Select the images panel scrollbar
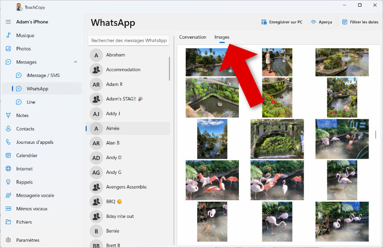The height and width of the screenshot is (248, 383). [375, 134]
